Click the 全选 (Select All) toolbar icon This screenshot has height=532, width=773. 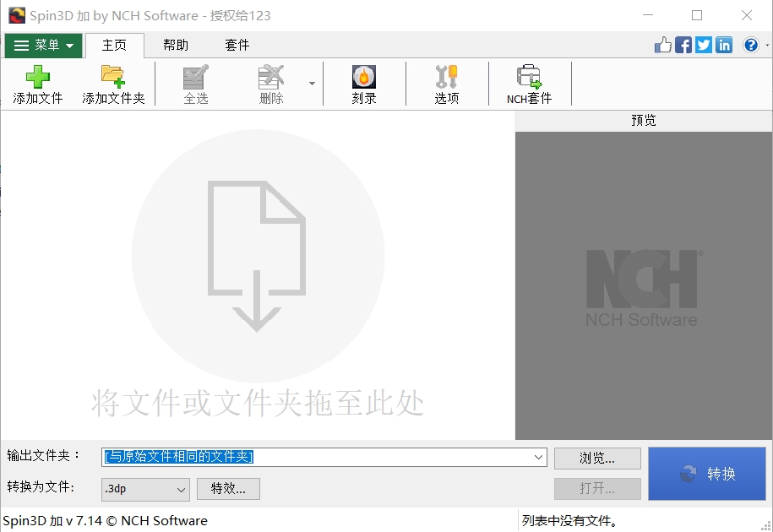click(196, 77)
